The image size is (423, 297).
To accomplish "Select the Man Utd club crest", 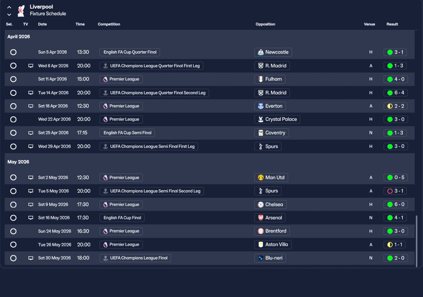I will (x=261, y=177).
